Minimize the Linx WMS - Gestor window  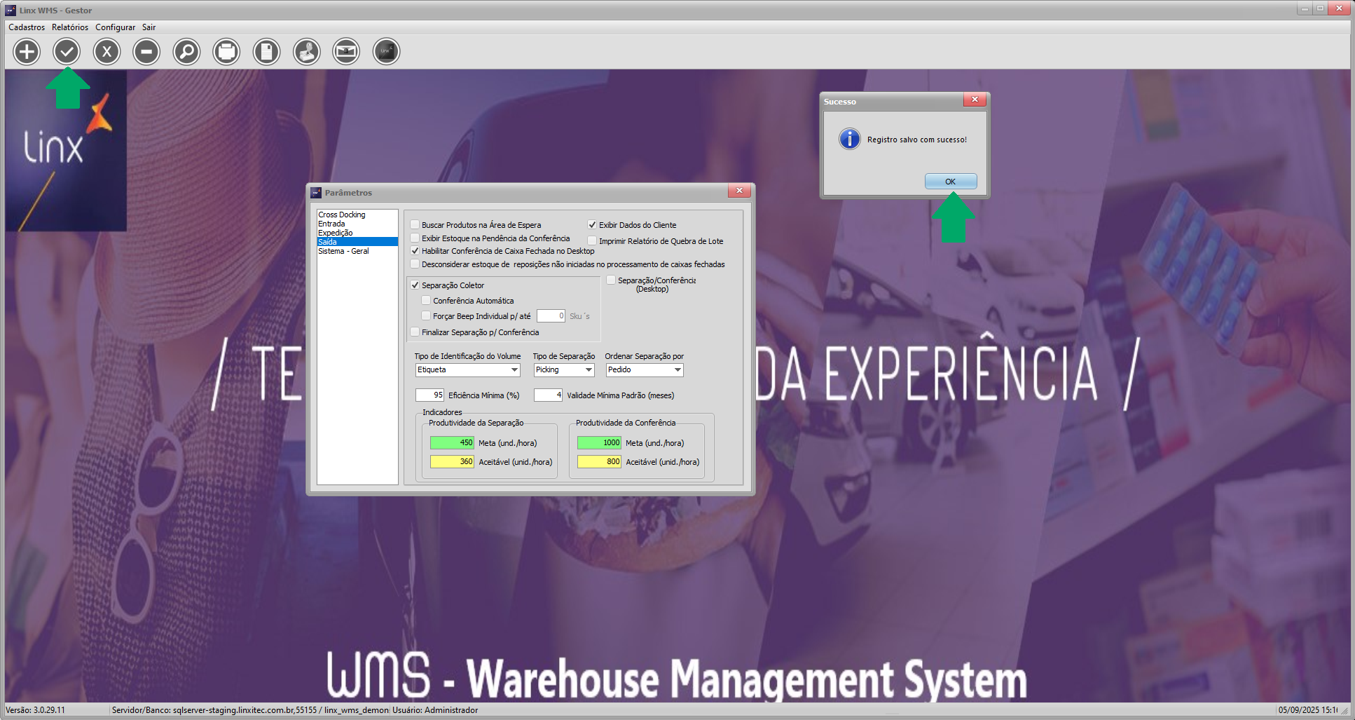tap(1304, 9)
